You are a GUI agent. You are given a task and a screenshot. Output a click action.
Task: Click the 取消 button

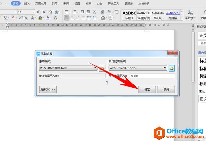tap(166, 89)
